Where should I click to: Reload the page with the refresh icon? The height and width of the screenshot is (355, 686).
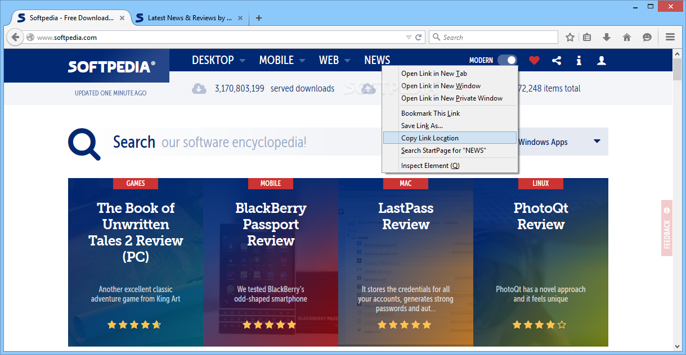[419, 38]
